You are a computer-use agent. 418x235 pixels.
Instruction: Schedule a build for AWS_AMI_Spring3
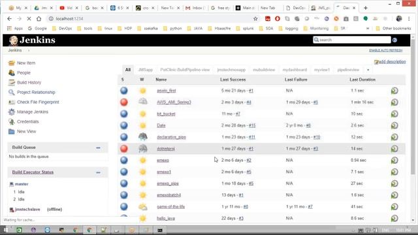[394, 102]
